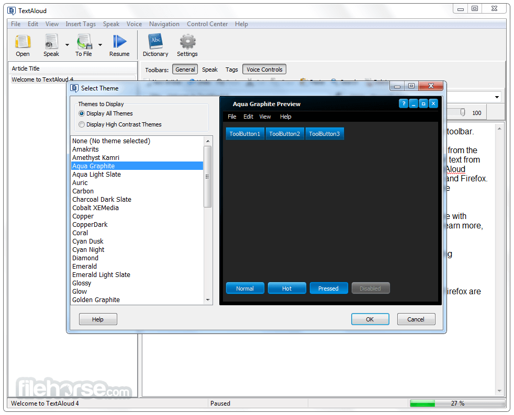This screenshot has width=514, height=415.
Task: Click the TextAloud app icon in title bar
Action: [x=12, y=11]
